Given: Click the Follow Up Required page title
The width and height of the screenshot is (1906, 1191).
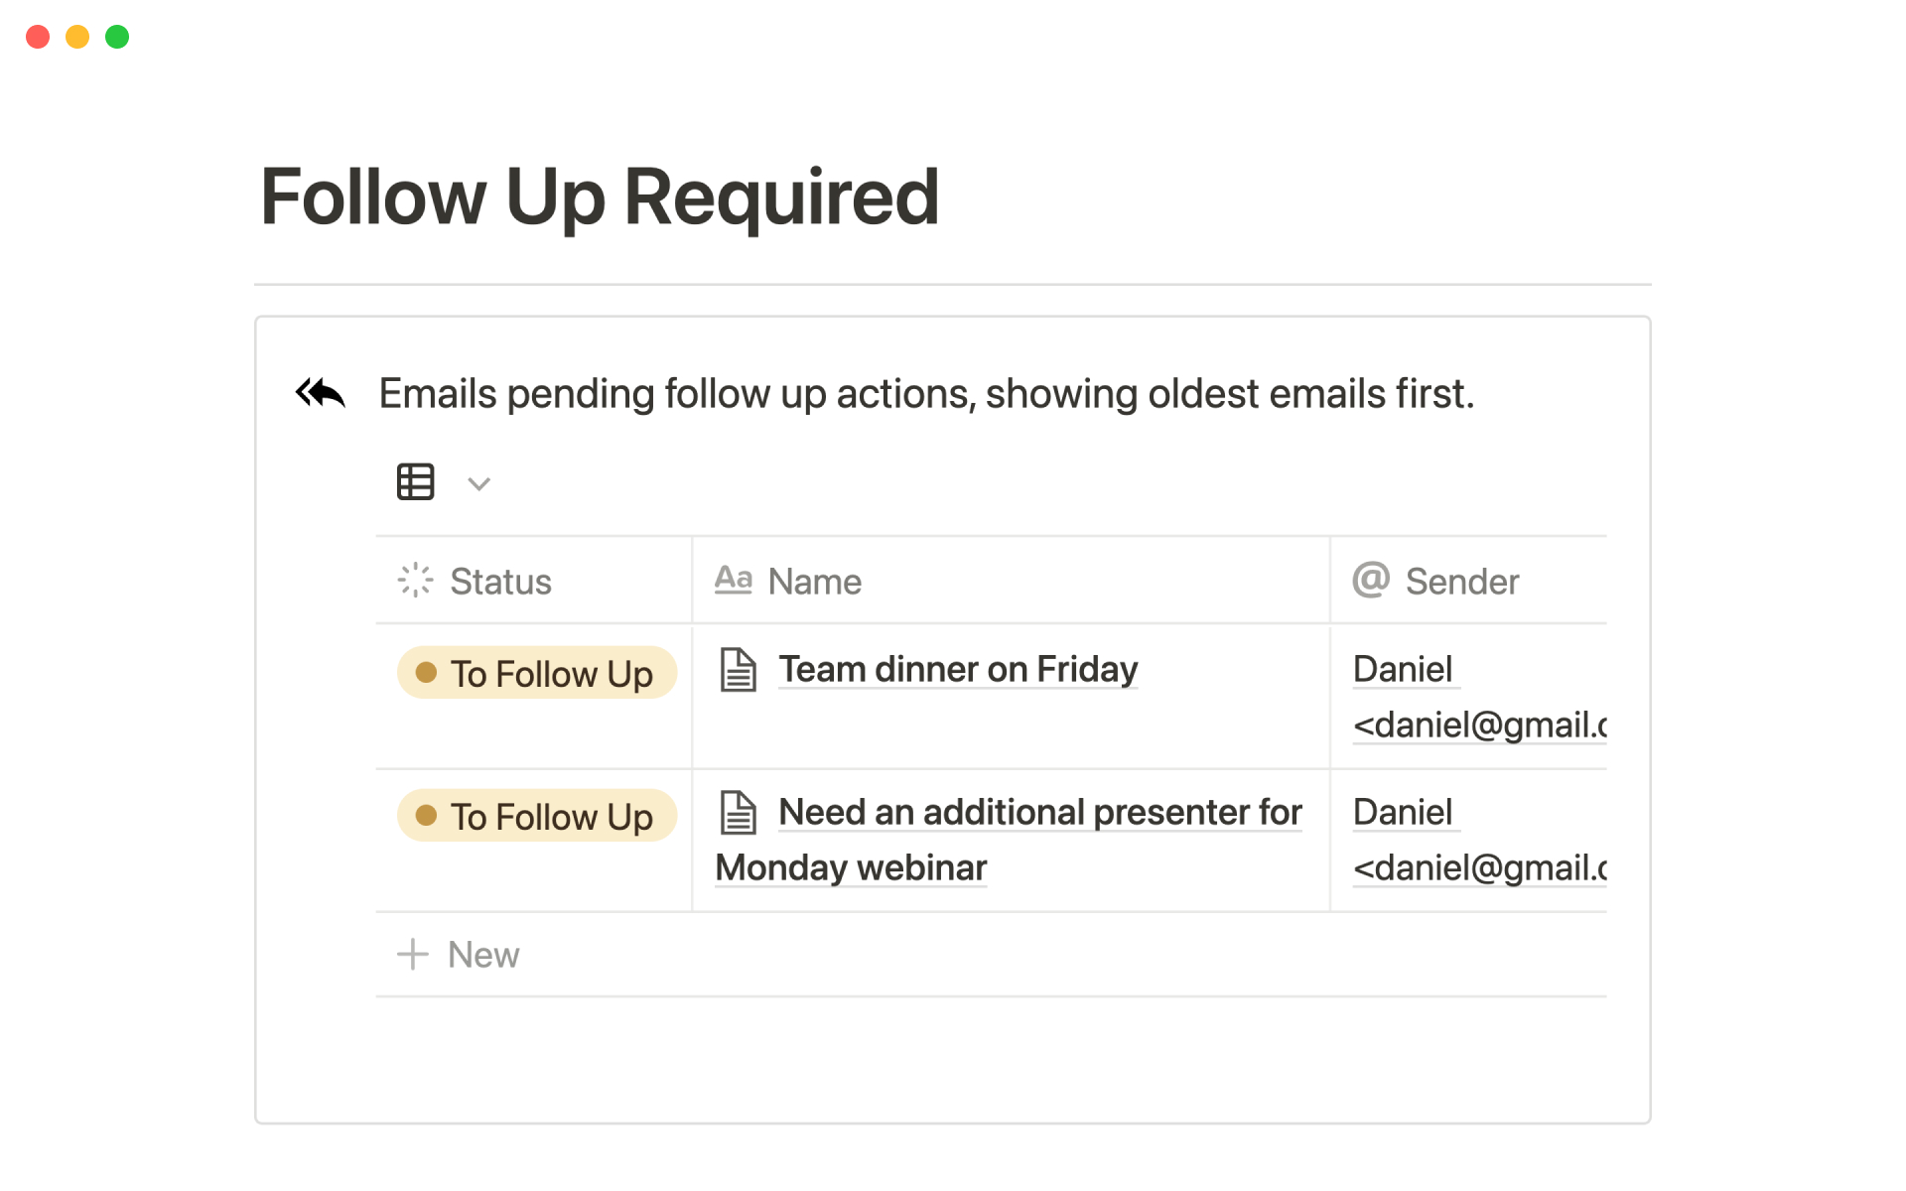Looking at the screenshot, I should 600,197.
